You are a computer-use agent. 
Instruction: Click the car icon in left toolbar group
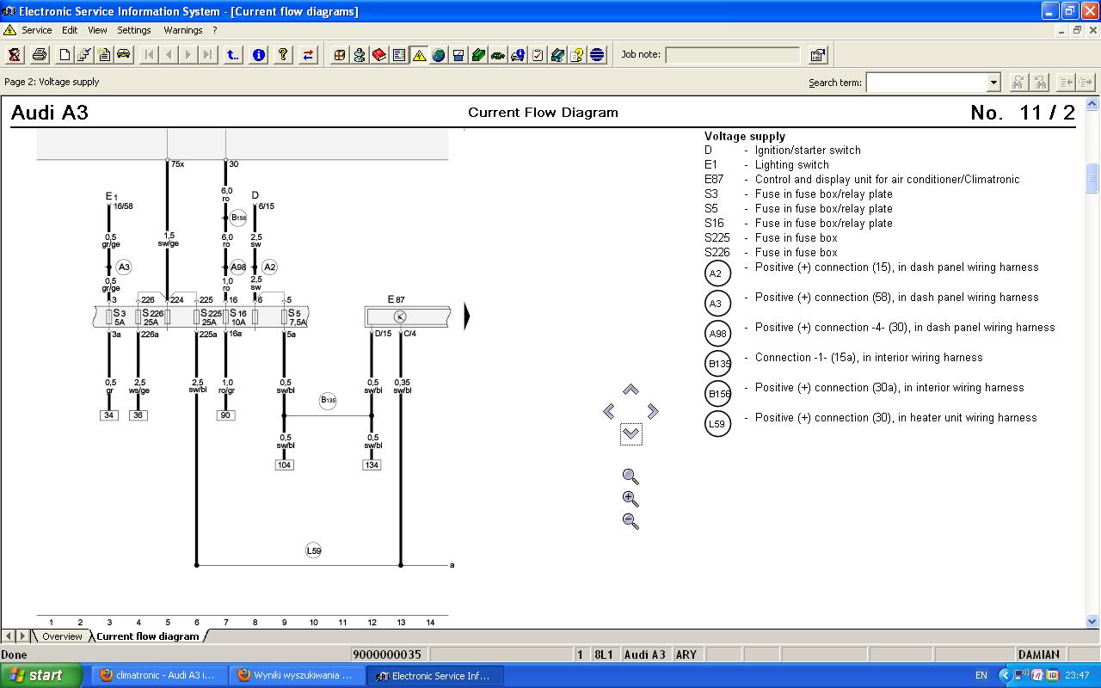(124, 55)
